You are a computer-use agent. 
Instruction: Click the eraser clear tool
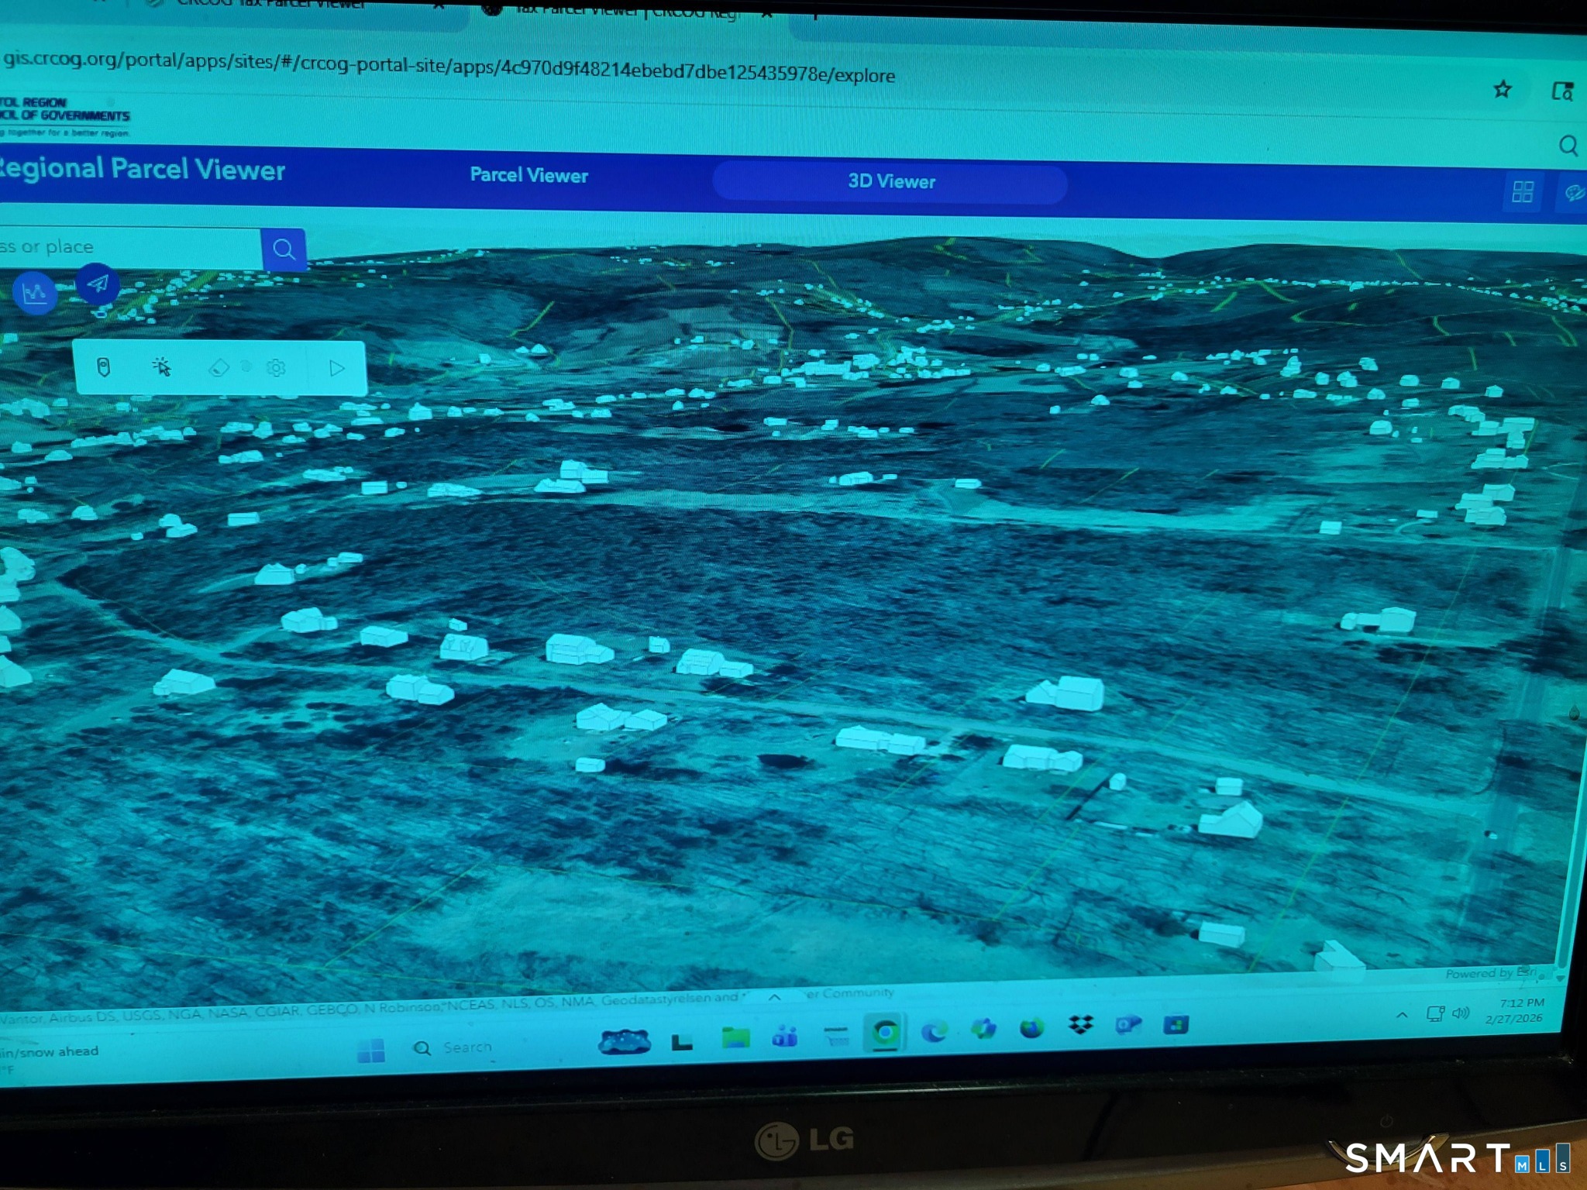(x=219, y=368)
